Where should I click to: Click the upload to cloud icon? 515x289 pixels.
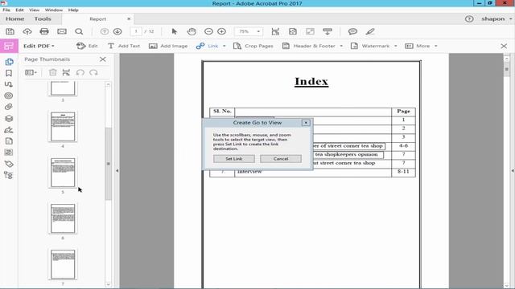pos(27,31)
